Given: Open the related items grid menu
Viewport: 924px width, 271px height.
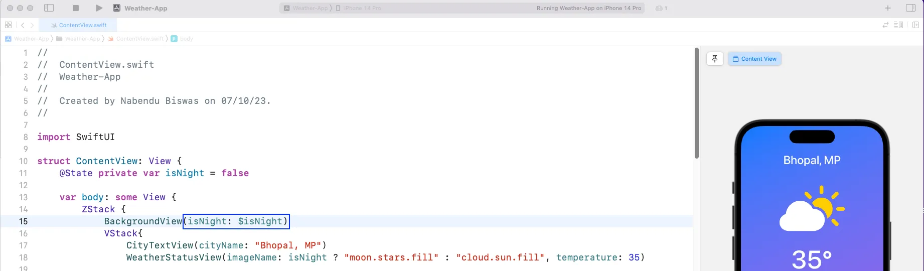Looking at the screenshot, I should point(8,25).
